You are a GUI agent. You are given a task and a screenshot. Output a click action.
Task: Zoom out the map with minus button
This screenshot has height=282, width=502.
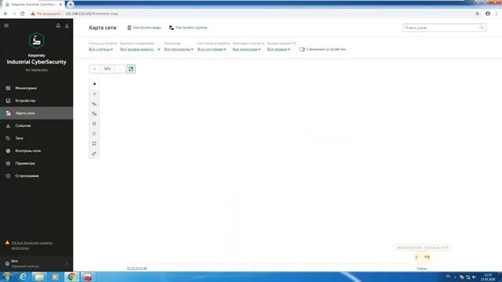tap(120, 69)
